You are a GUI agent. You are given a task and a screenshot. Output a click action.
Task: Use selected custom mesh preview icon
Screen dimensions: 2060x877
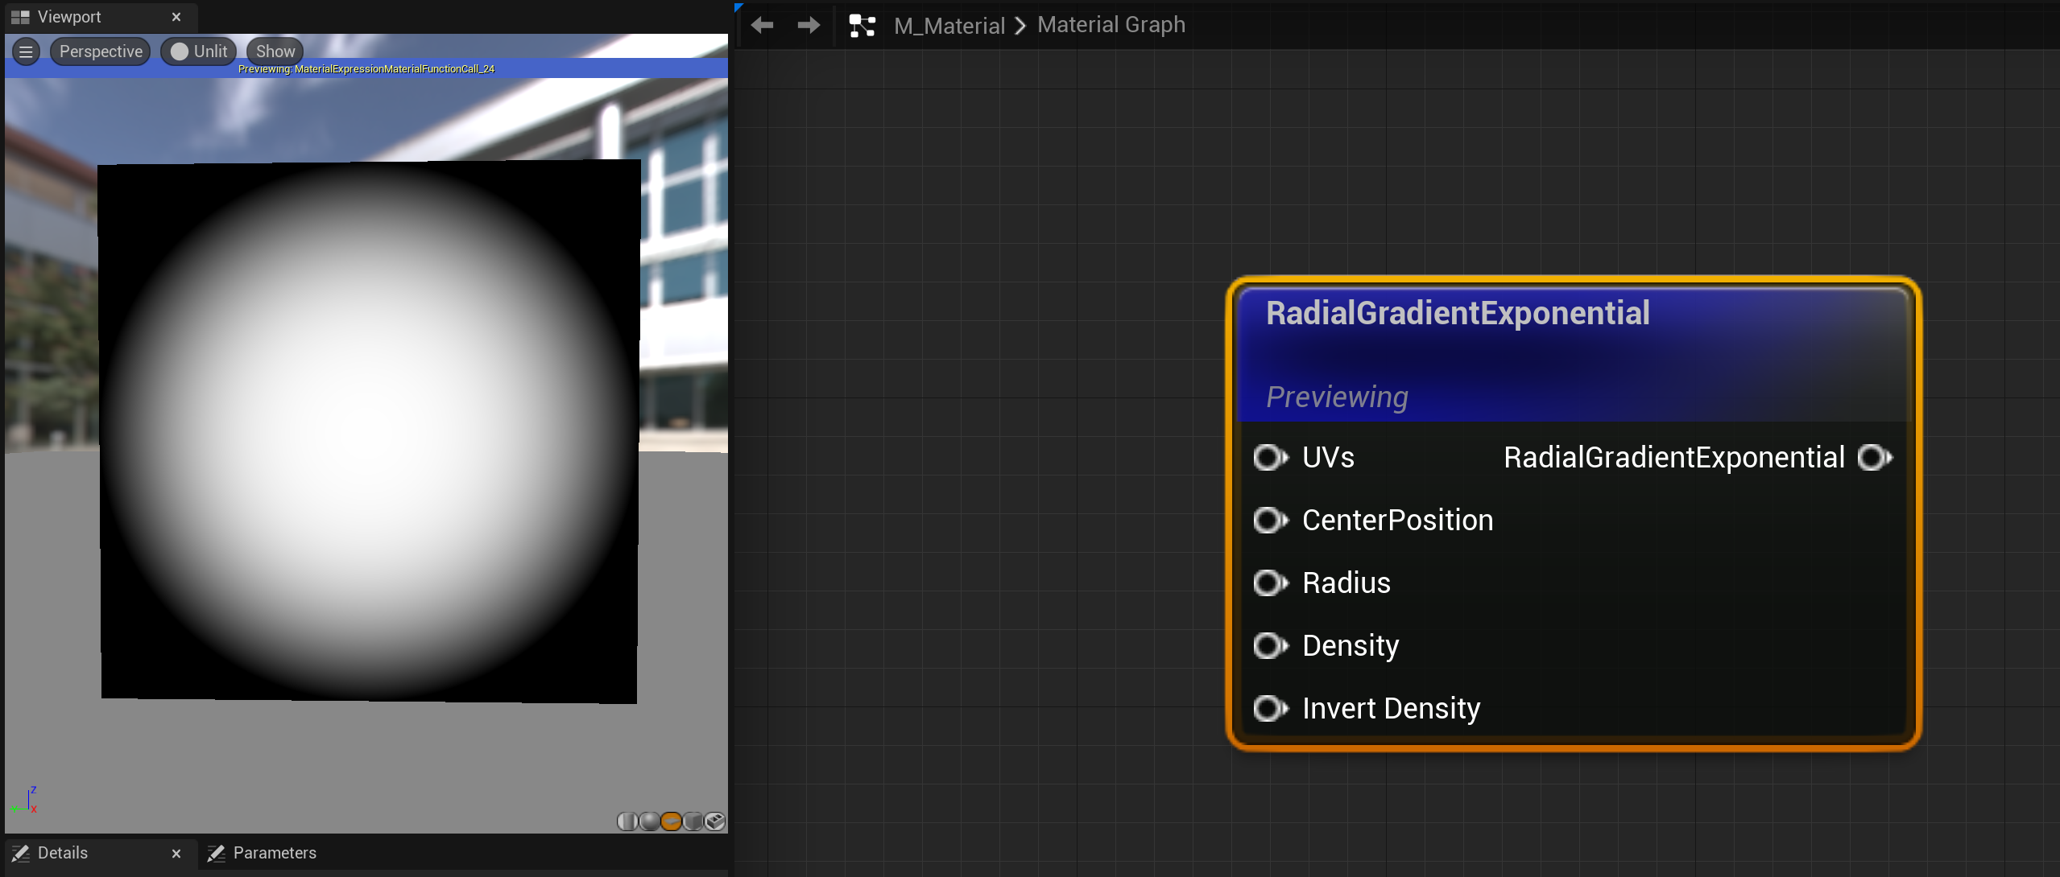715,821
